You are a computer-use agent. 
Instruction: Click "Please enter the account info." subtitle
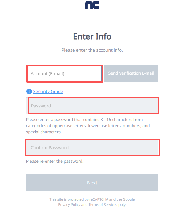click(92, 50)
